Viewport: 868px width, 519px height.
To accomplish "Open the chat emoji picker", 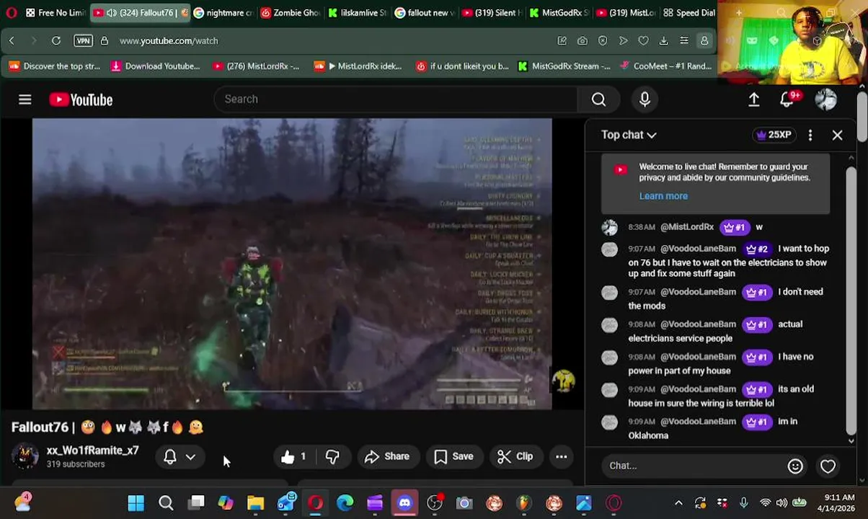I will [795, 466].
